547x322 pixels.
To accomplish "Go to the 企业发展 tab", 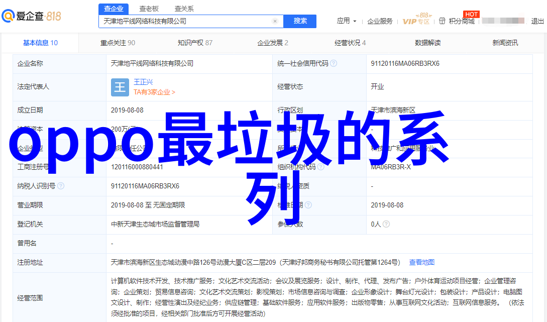I will pos(273,43).
